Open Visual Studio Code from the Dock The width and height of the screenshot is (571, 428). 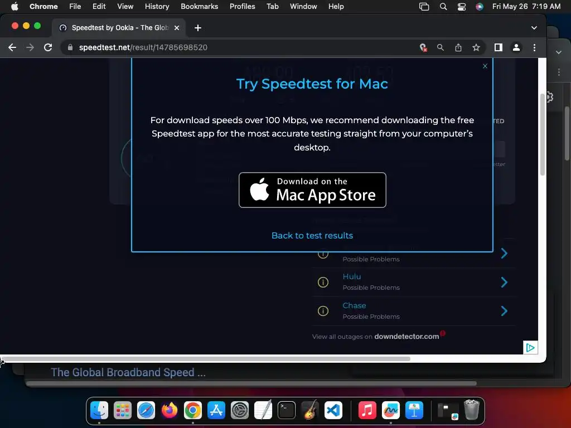point(333,411)
